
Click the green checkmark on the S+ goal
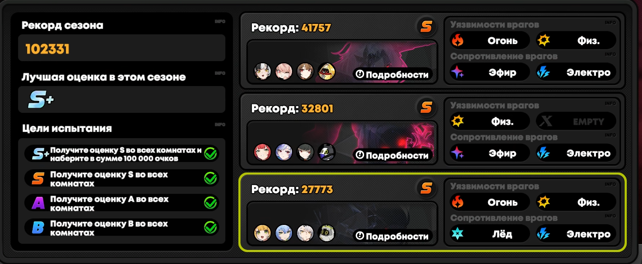pyautogui.click(x=210, y=154)
